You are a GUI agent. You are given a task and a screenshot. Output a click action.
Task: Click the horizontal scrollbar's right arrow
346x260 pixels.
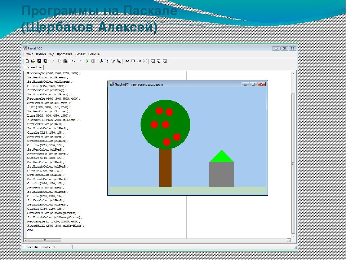pyautogui.click(x=289, y=240)
